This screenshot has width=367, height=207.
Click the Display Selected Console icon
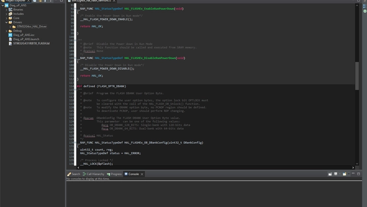(x=336, y=174)
